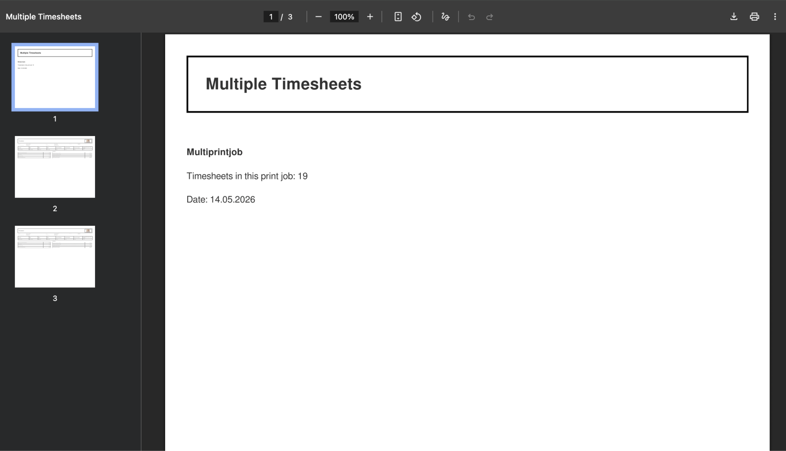Click the fit to page icon
The image size is (786, 451).
[x=398, y=17]
